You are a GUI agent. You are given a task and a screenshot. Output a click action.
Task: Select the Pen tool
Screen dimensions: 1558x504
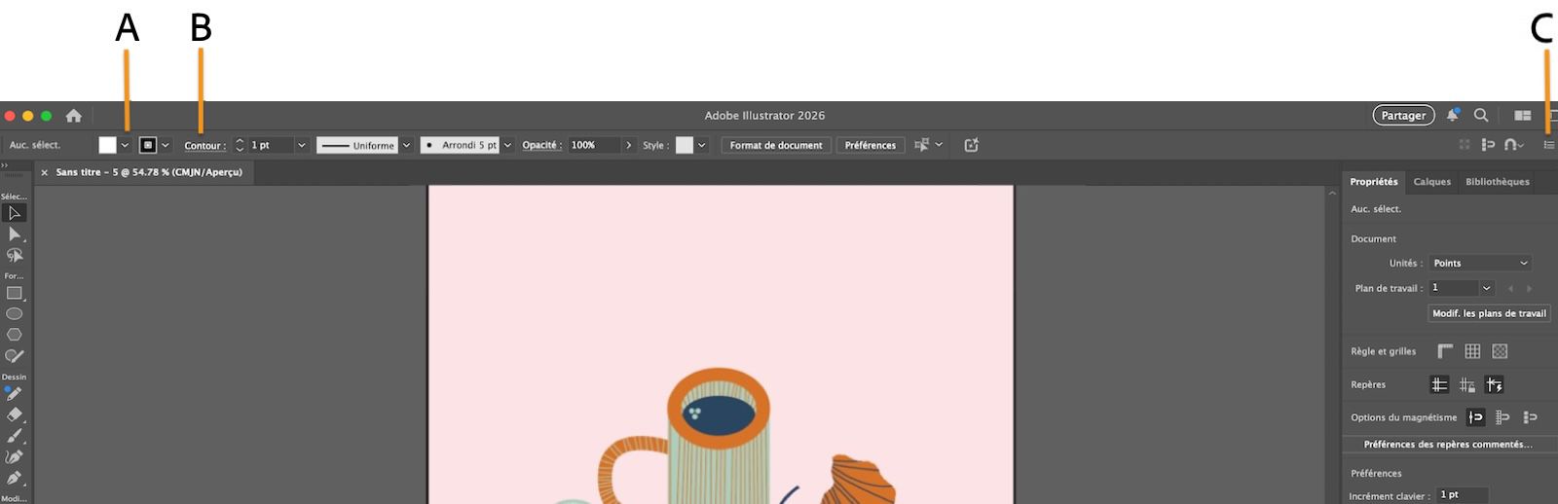coord(14,479)
